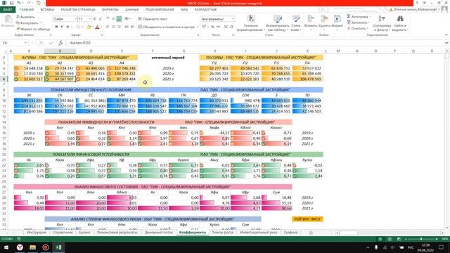This screenshot has width=450, height=253.
Task: Open the Windows Start menu
Action: point(6,247)
